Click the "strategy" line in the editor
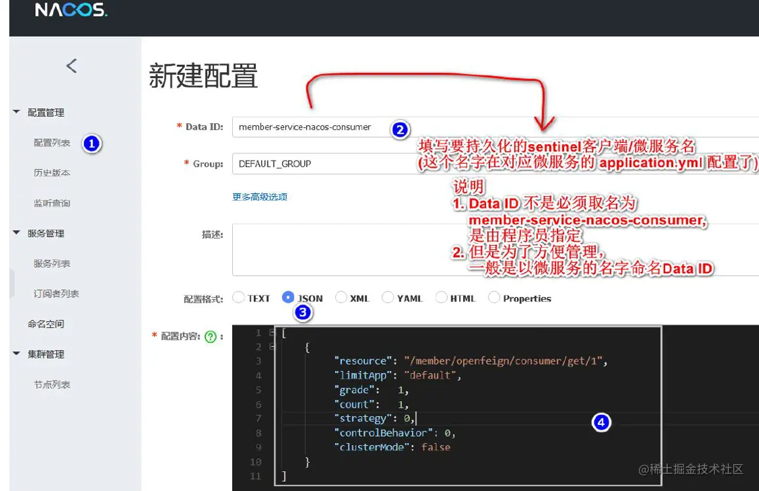The width and height of the screenshot is (759, 491). (x=375, y=418)
